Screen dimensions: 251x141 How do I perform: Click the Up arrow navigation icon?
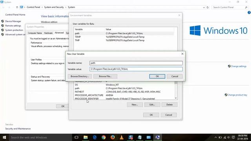(x=17, y=7)
